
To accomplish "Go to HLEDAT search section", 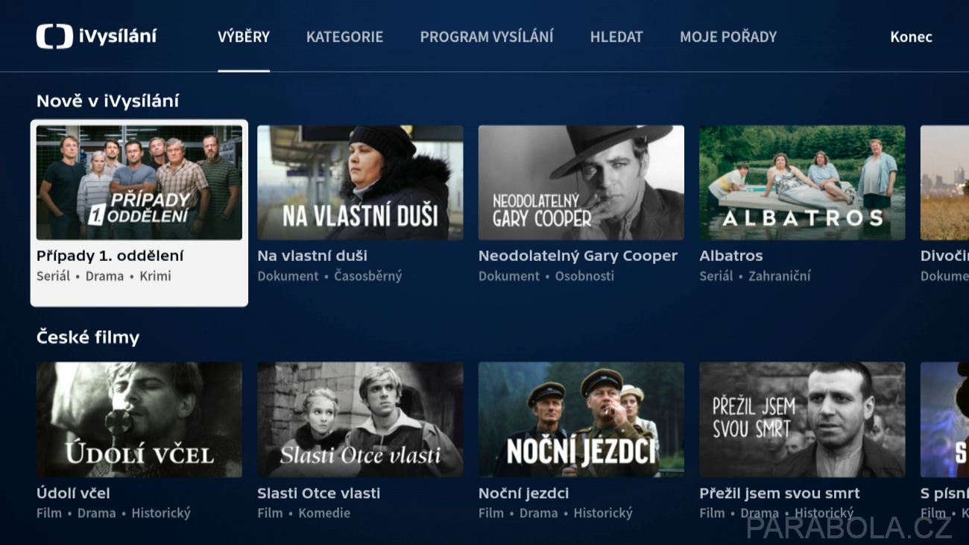I will tap(616, 37).
